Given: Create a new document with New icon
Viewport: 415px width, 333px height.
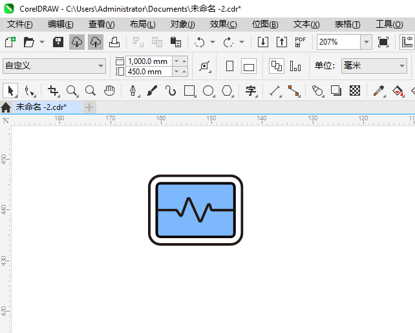Looking at the screenshot, I should click(x=10, y=42).
